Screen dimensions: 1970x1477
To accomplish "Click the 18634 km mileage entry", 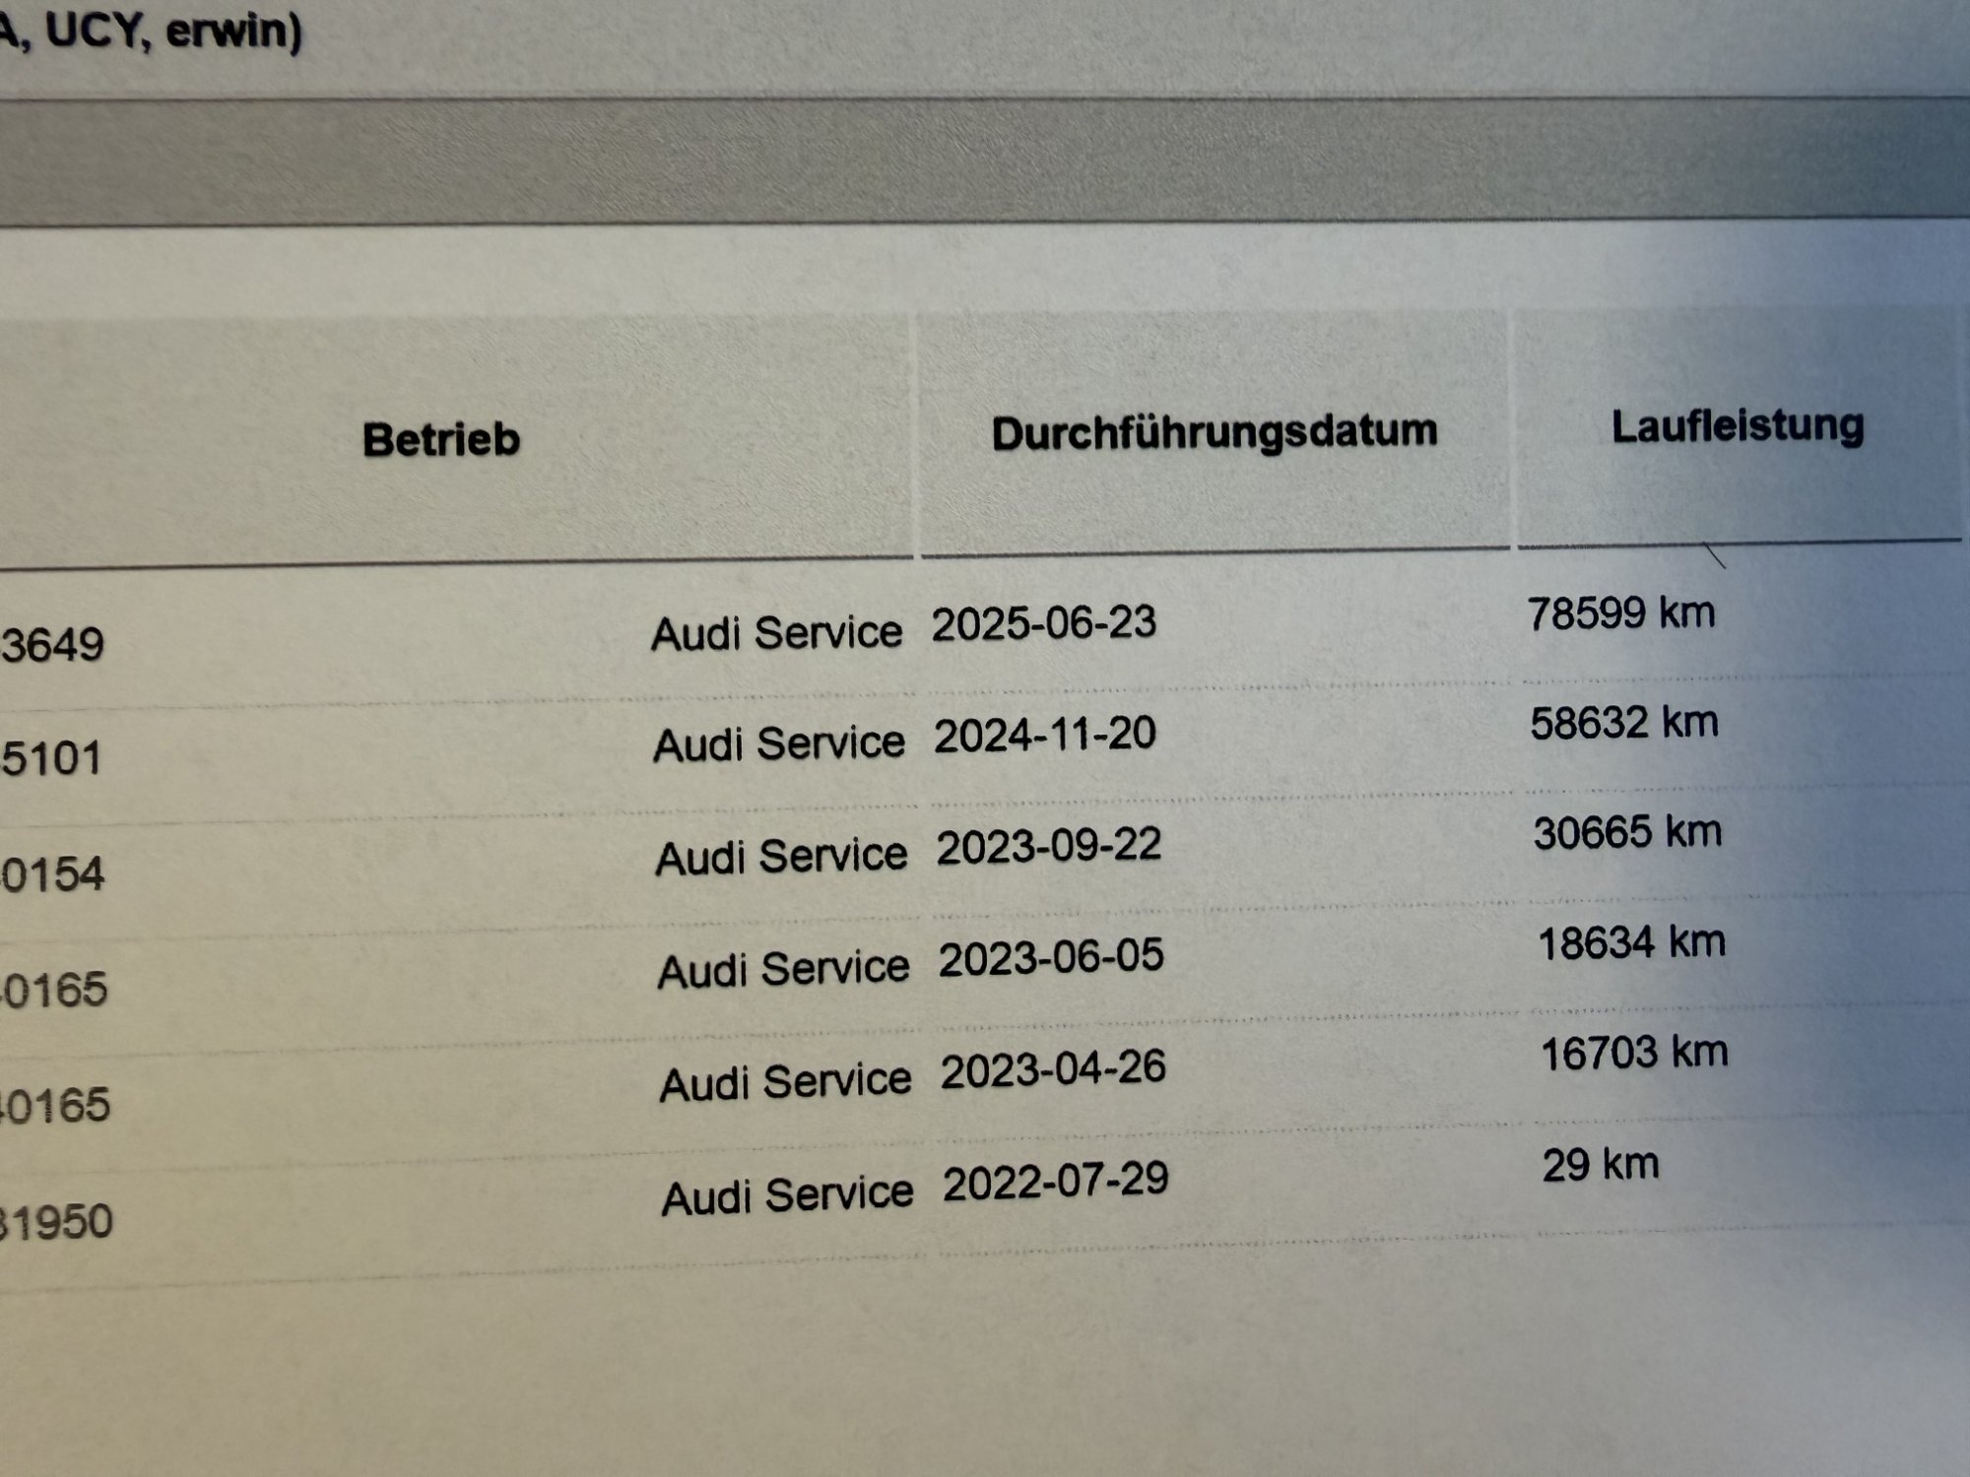I will (x=1631, y=943).
